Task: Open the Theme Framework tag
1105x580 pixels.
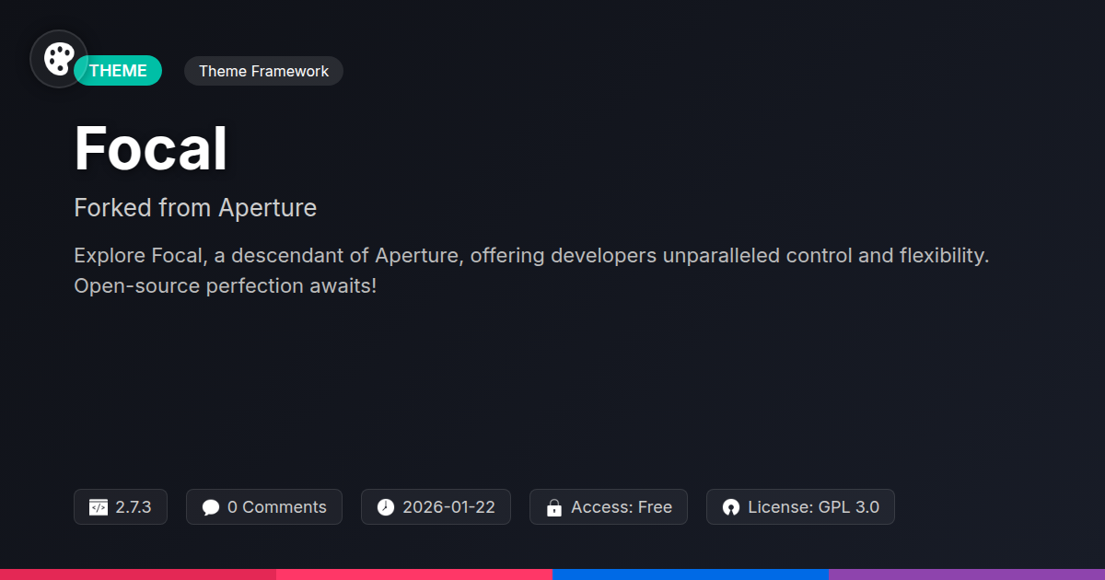Action: coord(263,71)
